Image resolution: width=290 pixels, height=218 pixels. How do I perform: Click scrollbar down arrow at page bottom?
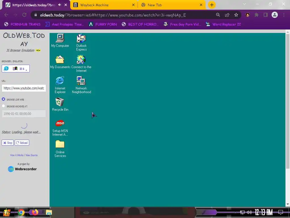pyautogui.click(x=288, y=204)
